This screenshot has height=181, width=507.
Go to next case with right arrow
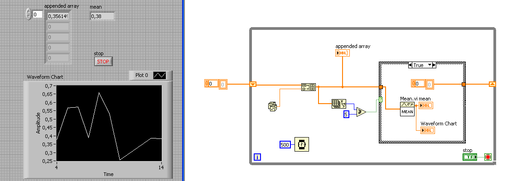(x=435, y=65)
